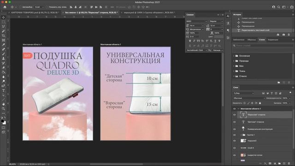Select the Zoom tool
This screenshot has height=166, width=295.
point(3,109)
